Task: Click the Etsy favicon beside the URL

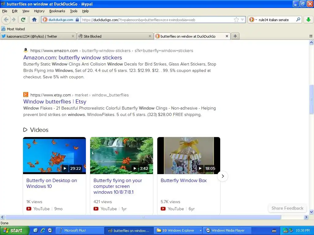Action: tap(25, 95)
